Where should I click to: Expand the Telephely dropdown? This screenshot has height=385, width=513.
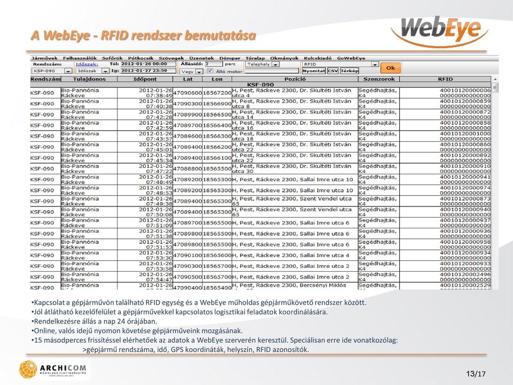pos(276,65)
